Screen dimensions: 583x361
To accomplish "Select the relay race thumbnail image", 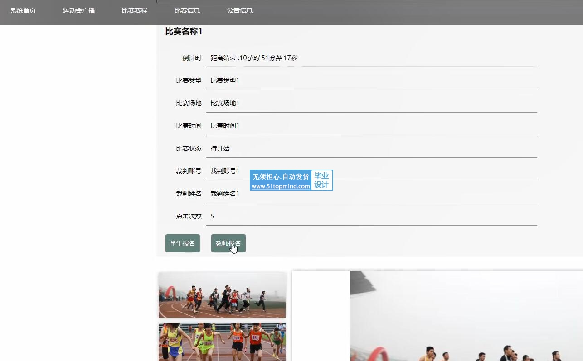I will (222, 342).
